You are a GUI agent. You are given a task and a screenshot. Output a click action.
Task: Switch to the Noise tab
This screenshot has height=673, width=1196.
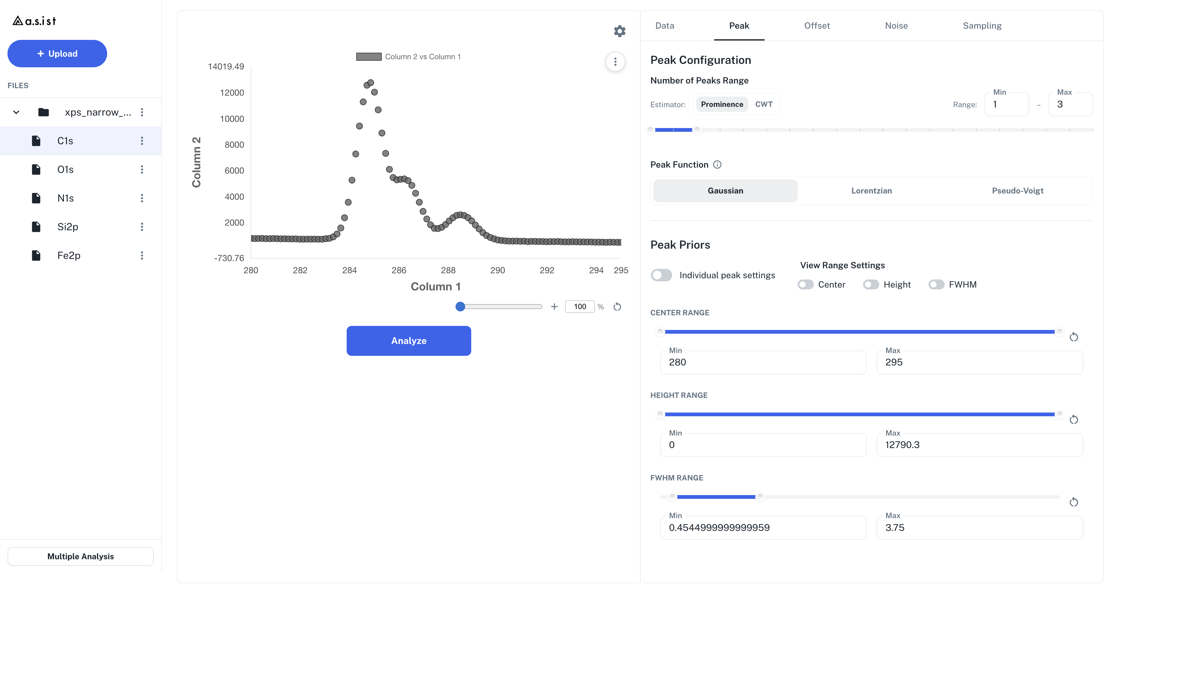896,26
